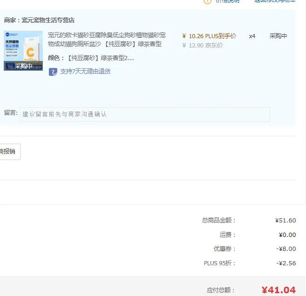Image resolution: width=306 pixels, height=296 pixels.
Task: Click the 采购中 badge on product image
Action: [x=23, y=66]
